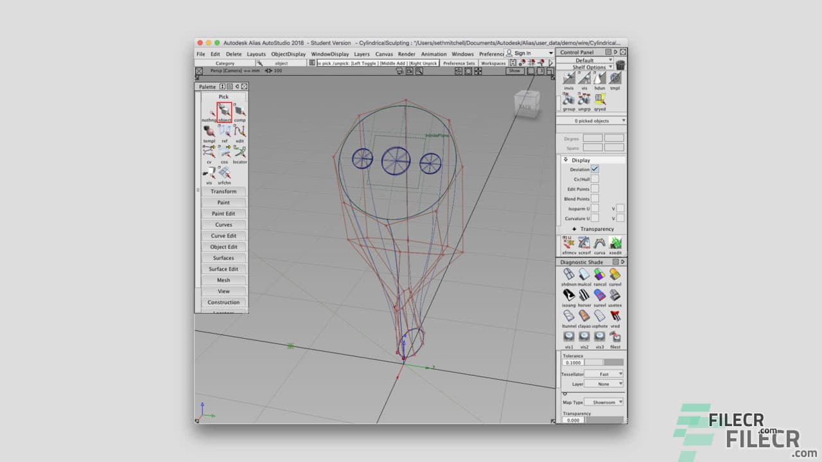Open the Curve Edit palette section
The height and width of the screenshot is (462, 822).
click(223, 235)
